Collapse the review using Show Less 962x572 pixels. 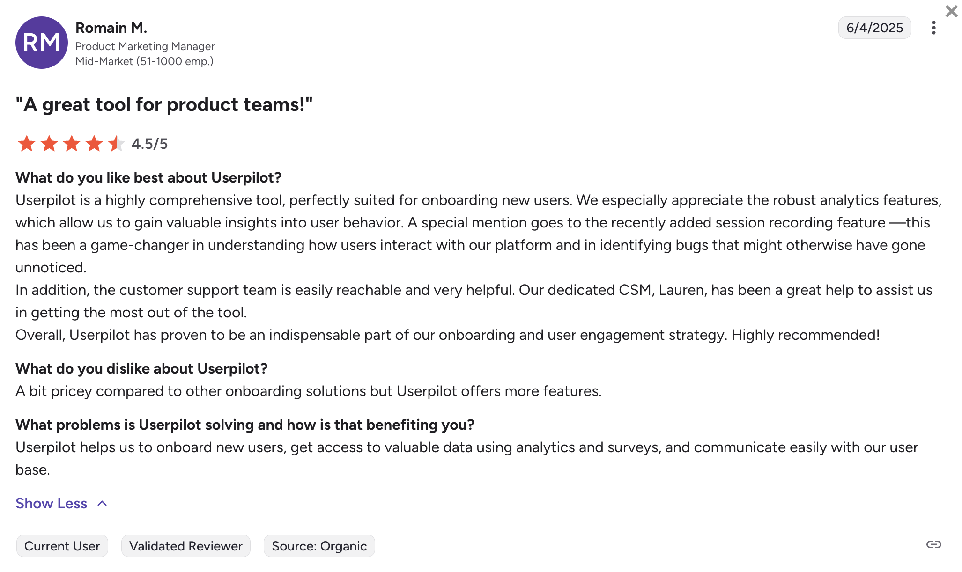pos(51,504)
